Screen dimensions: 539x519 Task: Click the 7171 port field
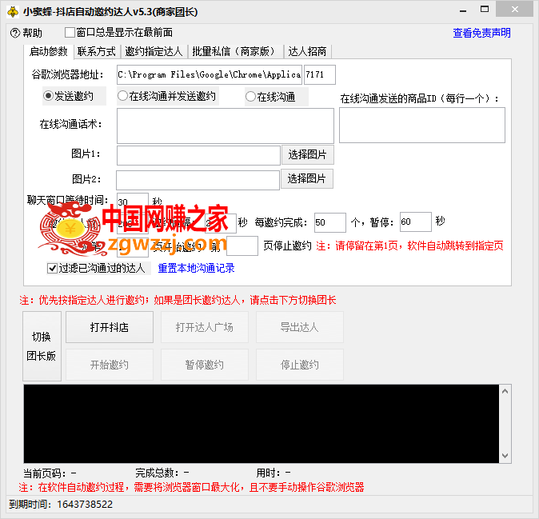pos(320,74)
